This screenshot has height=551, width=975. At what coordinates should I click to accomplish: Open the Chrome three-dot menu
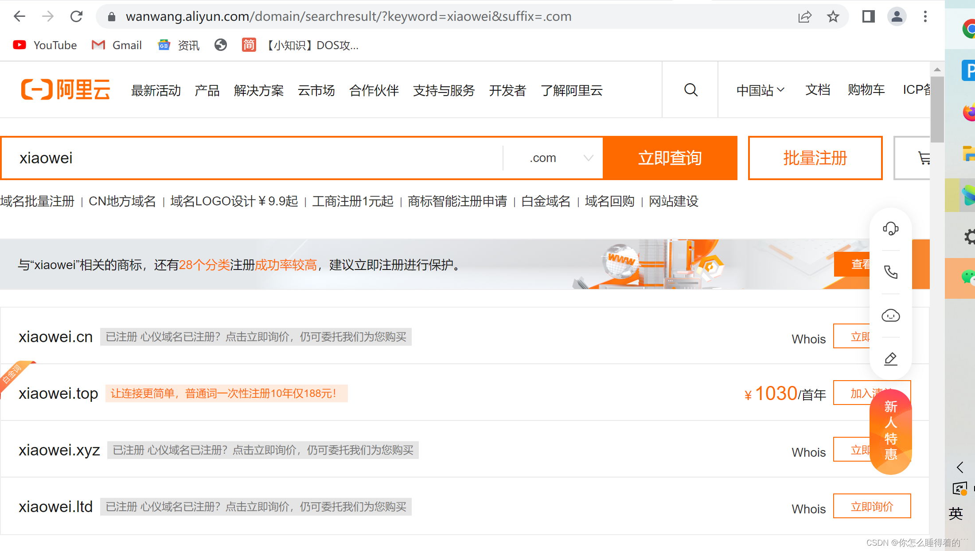click(x=925, y=17)
